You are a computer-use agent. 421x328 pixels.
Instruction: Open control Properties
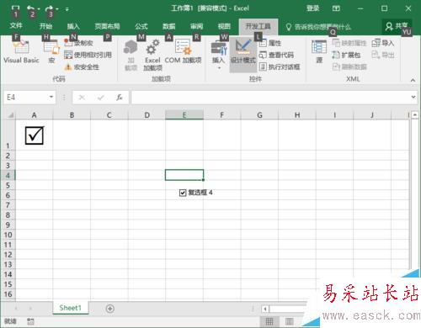coord(270,43)
